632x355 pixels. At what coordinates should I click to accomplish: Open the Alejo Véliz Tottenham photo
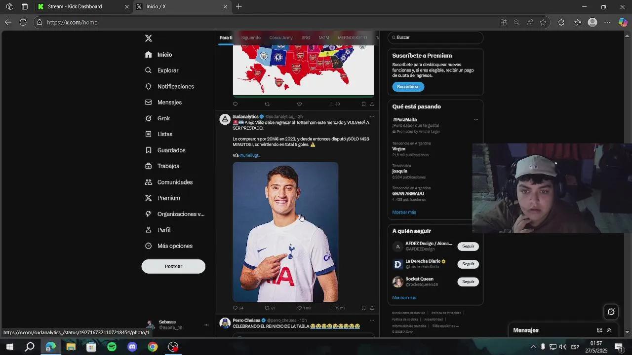tap(285, 232)
